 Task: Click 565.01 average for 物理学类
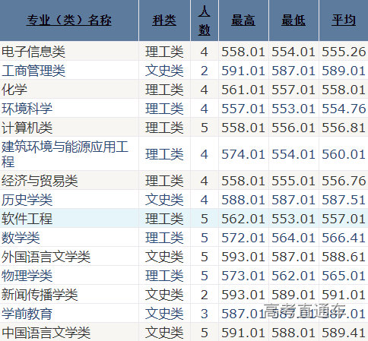point(344,276)
